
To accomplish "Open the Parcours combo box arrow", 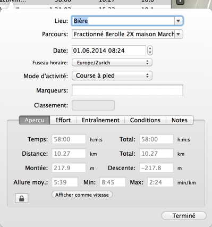I will [x=179, y=34].
